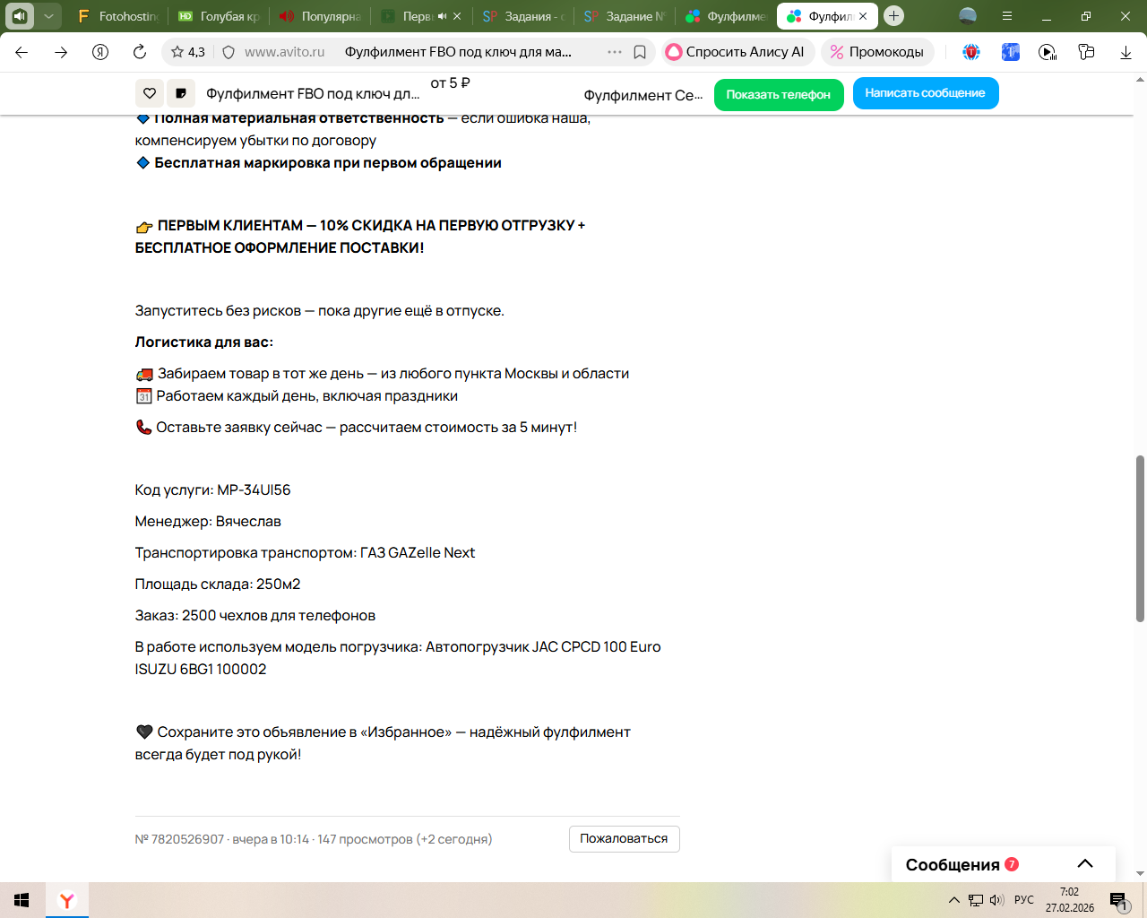Open Yandex home via the Я icon
Viewport: 1147px width, 918px height.
(x=100, y=52)
